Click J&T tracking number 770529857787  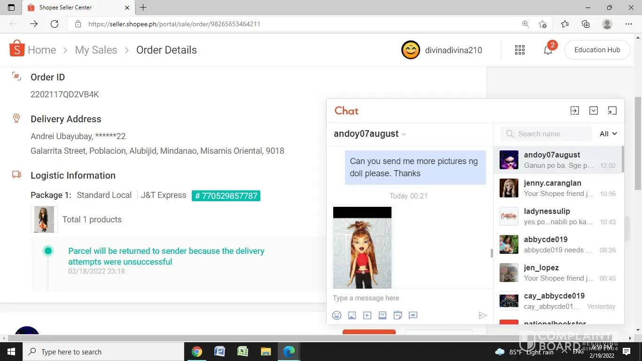pos(226,196)
